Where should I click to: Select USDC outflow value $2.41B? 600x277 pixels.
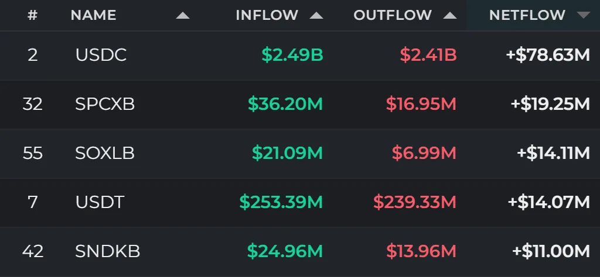pos(428,56)
